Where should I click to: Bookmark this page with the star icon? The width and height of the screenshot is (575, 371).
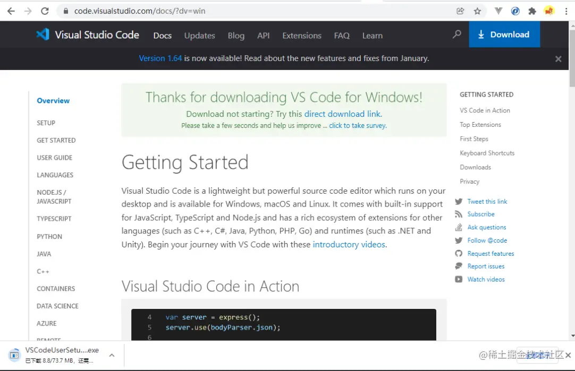tap(477, 11)
